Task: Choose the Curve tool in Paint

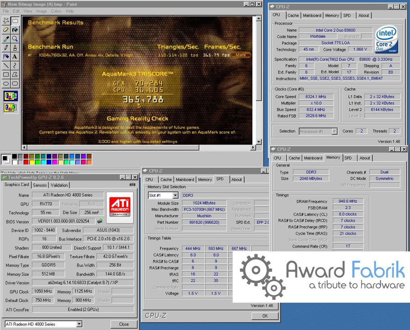Action: click(x=15, y=65)
